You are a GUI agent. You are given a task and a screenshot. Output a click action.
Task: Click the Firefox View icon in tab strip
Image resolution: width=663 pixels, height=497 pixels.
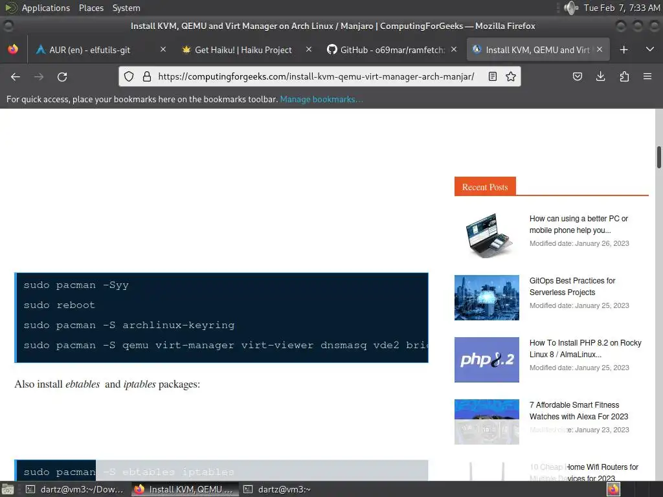point(13,49)
